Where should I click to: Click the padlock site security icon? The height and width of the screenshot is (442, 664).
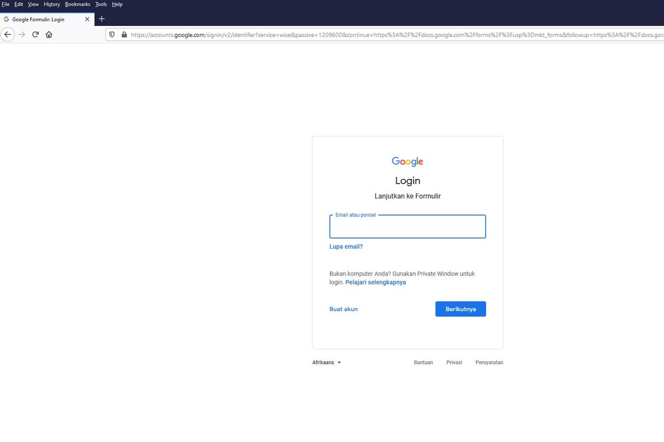124,34
